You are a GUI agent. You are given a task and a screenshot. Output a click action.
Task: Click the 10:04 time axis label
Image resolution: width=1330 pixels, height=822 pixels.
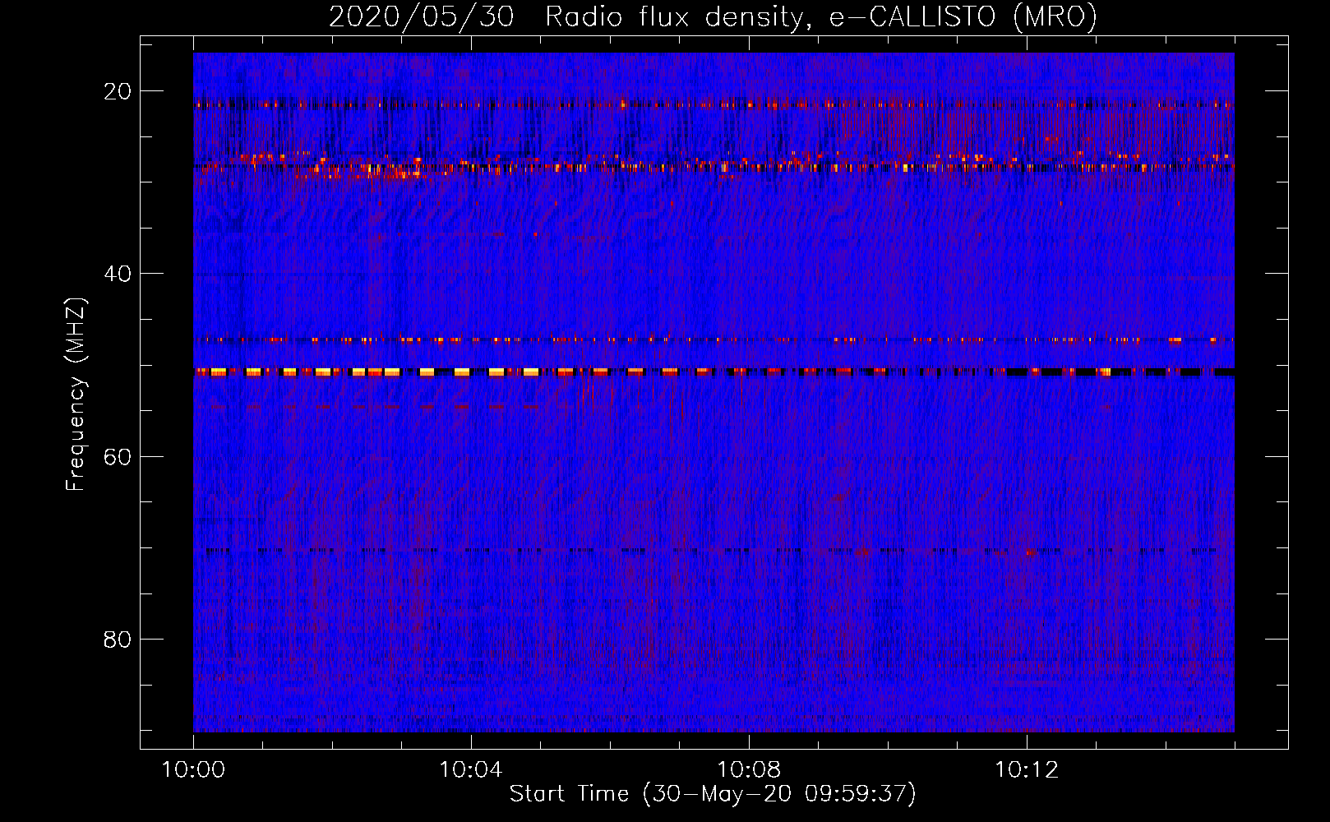click(x=470, y=770)
